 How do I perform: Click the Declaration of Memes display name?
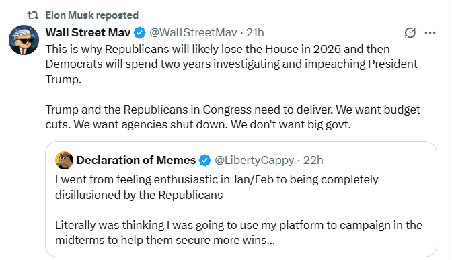click(136, 160)
